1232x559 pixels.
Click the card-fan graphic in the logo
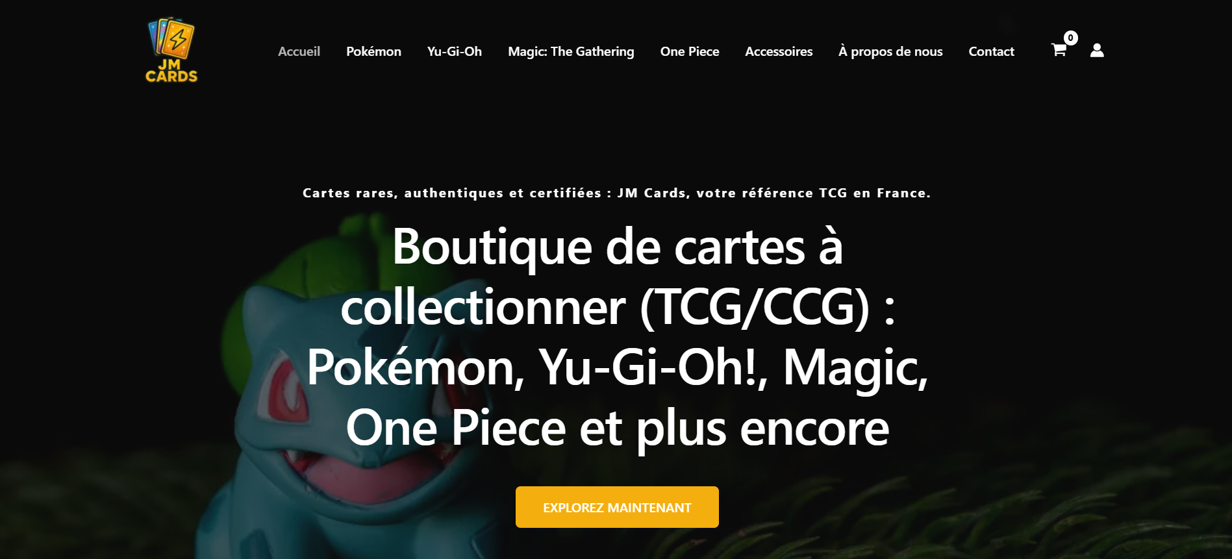point(171,37)
